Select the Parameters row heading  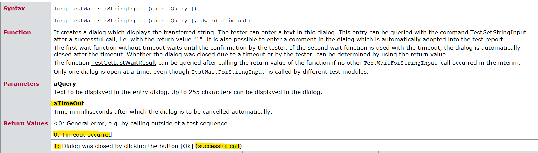pyautogui.click(x=21, y=84)
